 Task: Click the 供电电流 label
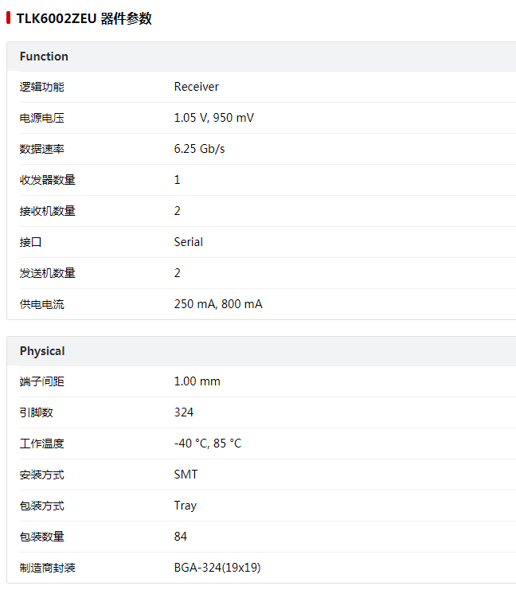click(x=41, y=304)
